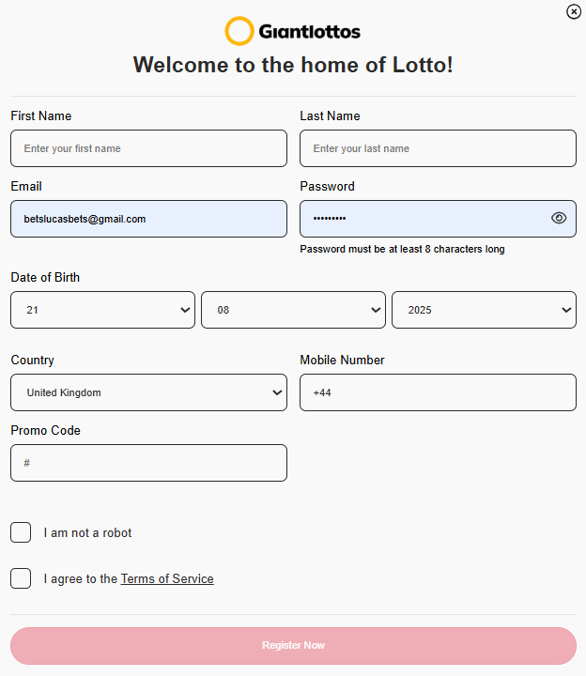Select the Country dropdown
This screenshot has height=676, width=586.
(148, 392)
